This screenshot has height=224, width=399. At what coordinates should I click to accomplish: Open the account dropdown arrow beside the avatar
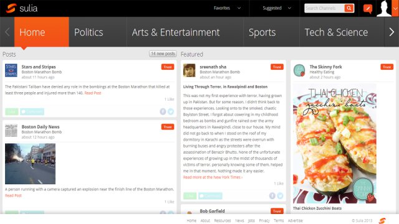click(395, 8)
